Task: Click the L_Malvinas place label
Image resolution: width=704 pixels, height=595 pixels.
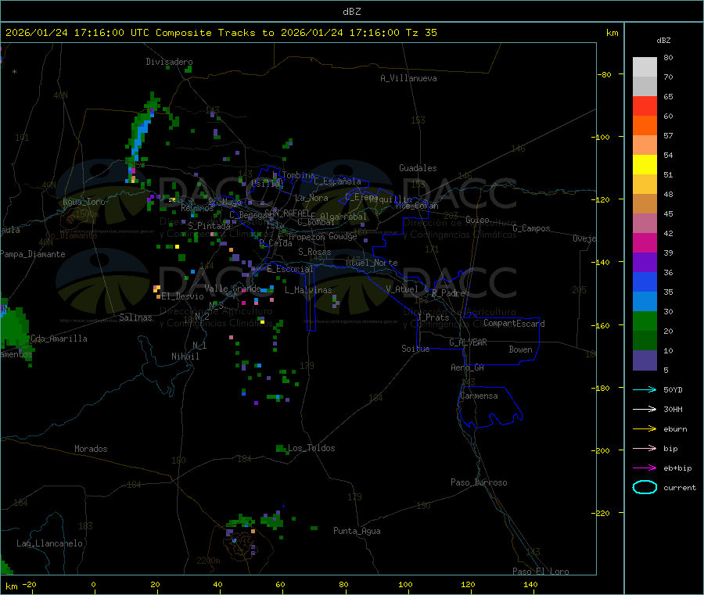Action: coord(308,290)
